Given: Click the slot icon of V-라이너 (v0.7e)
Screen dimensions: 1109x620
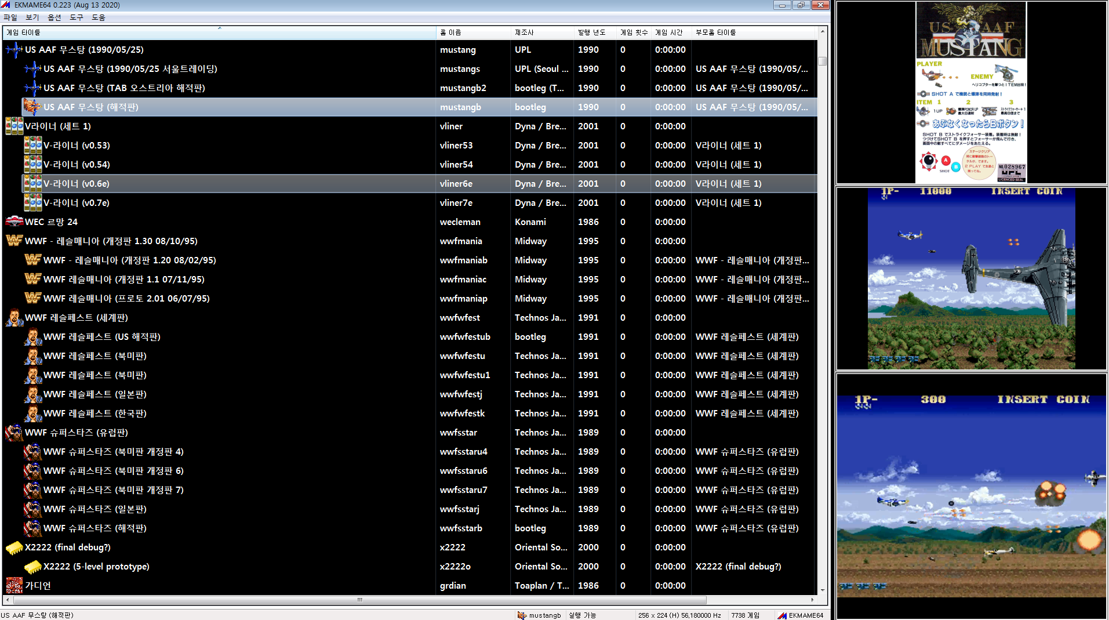Looking at the screenshot, I should click(x=32, y=203).
